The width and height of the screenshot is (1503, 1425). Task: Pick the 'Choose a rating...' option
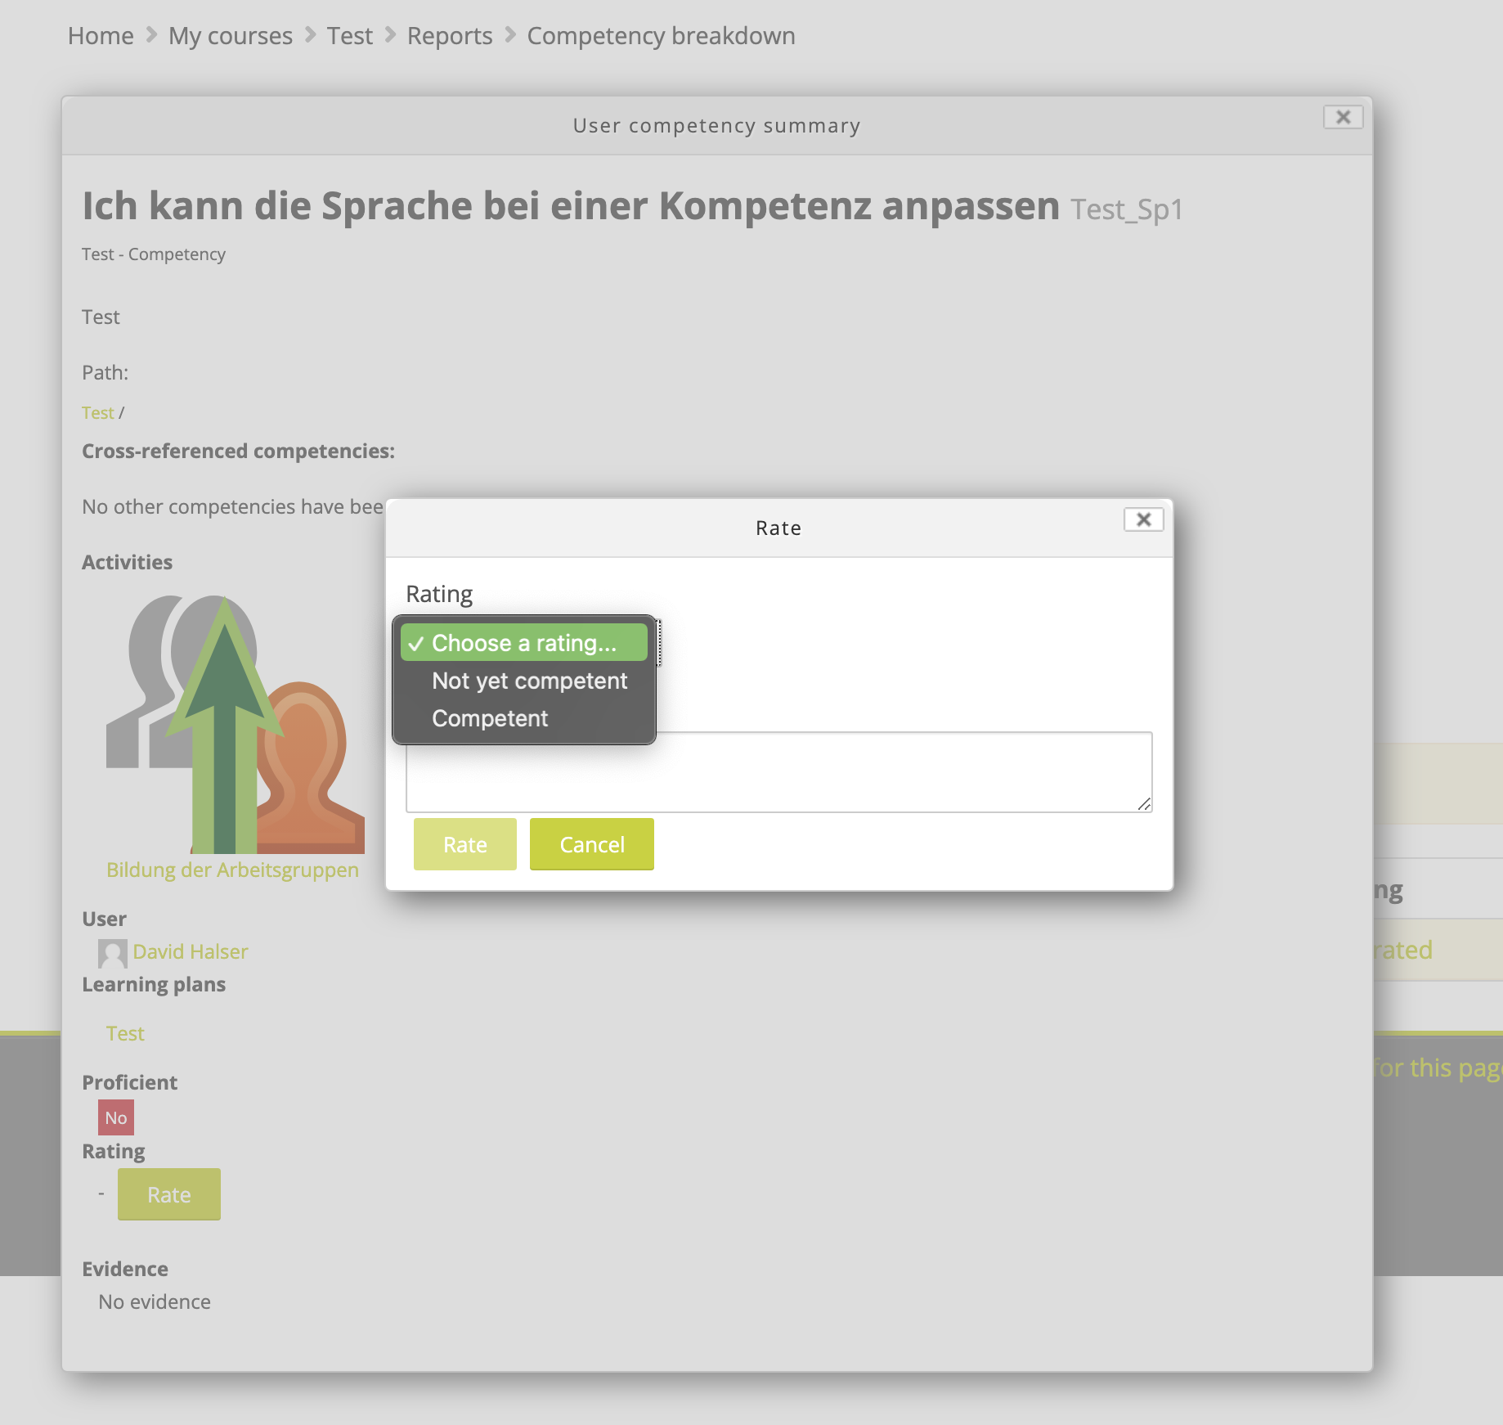click(523, 643)
